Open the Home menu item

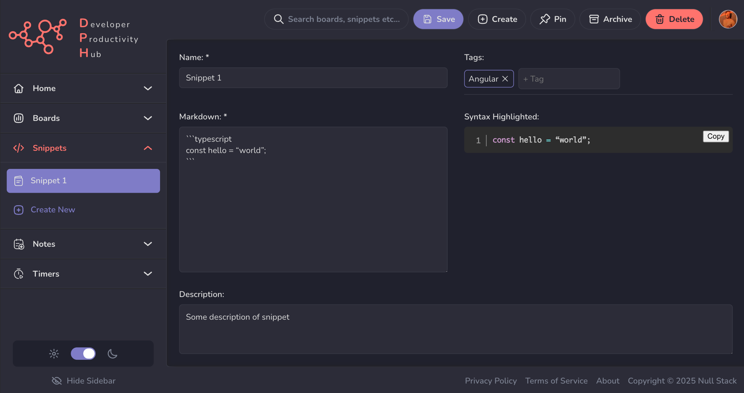(83, 88)
